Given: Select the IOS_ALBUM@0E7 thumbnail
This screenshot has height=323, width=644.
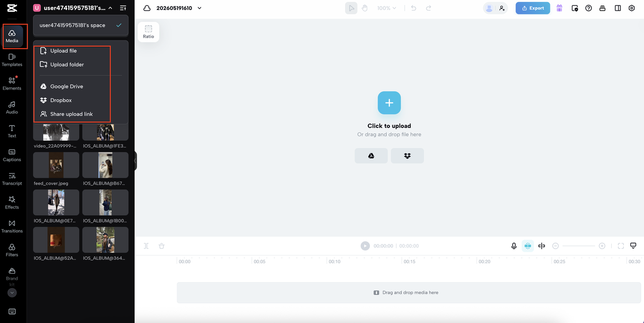Looking at the screenshot, I should click(x=56, y=202).
